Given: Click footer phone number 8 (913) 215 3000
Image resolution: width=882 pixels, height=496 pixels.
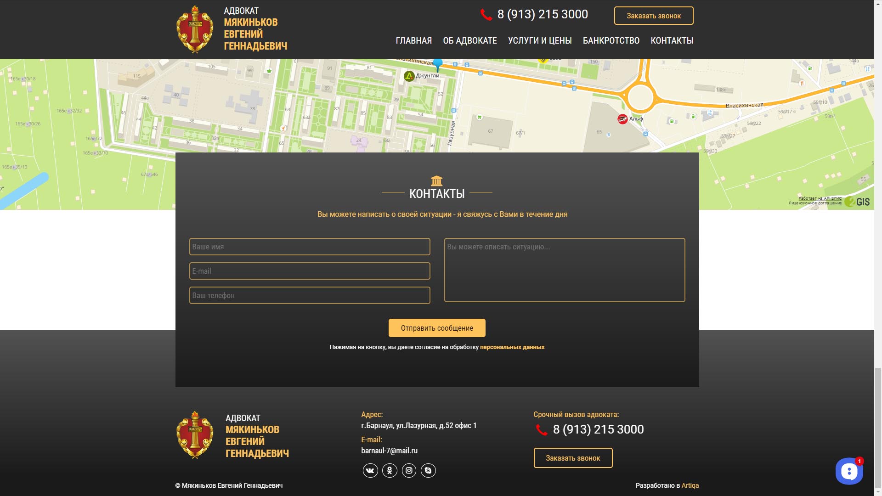Looking at the screenshot, I should 598,429.
